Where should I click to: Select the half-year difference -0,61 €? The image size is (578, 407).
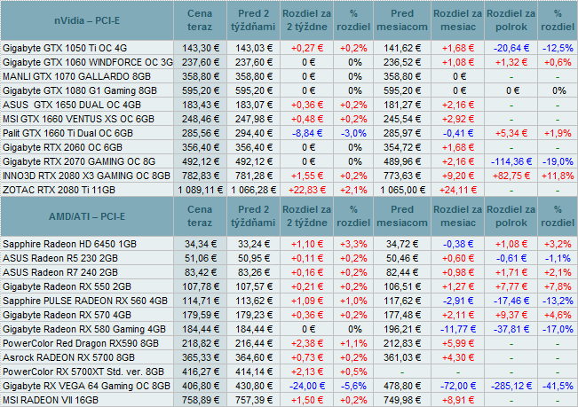[511, 258]
